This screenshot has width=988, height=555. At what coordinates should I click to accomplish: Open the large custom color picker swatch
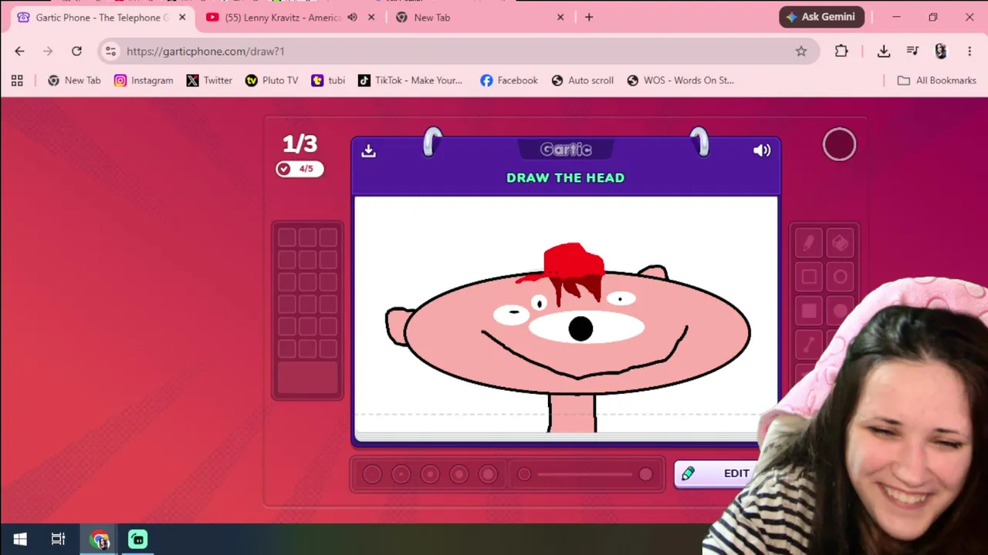pyautogui.click(x=307, y=378)
